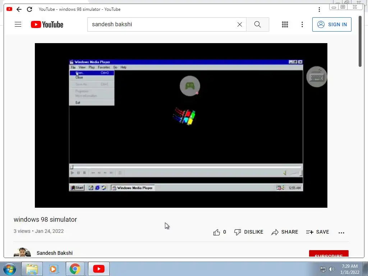
Task: Click the windows 98 simulator video player
Action: pyautogui.click(x=181, y=125)
